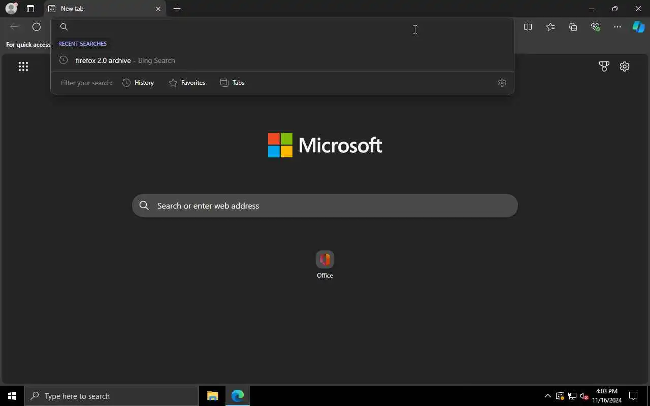Open the Collections panel
Screen dimensions: 650x406
[x=573, y=27]
